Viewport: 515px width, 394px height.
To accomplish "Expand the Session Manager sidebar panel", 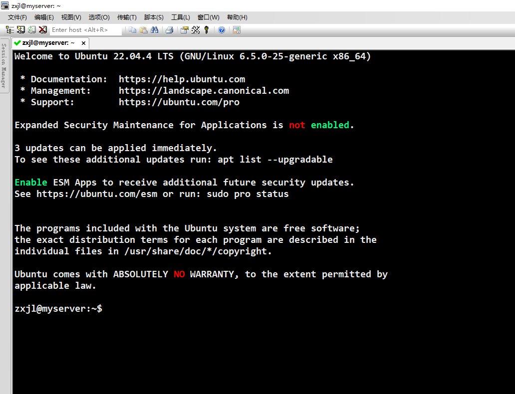I will 4,70.
